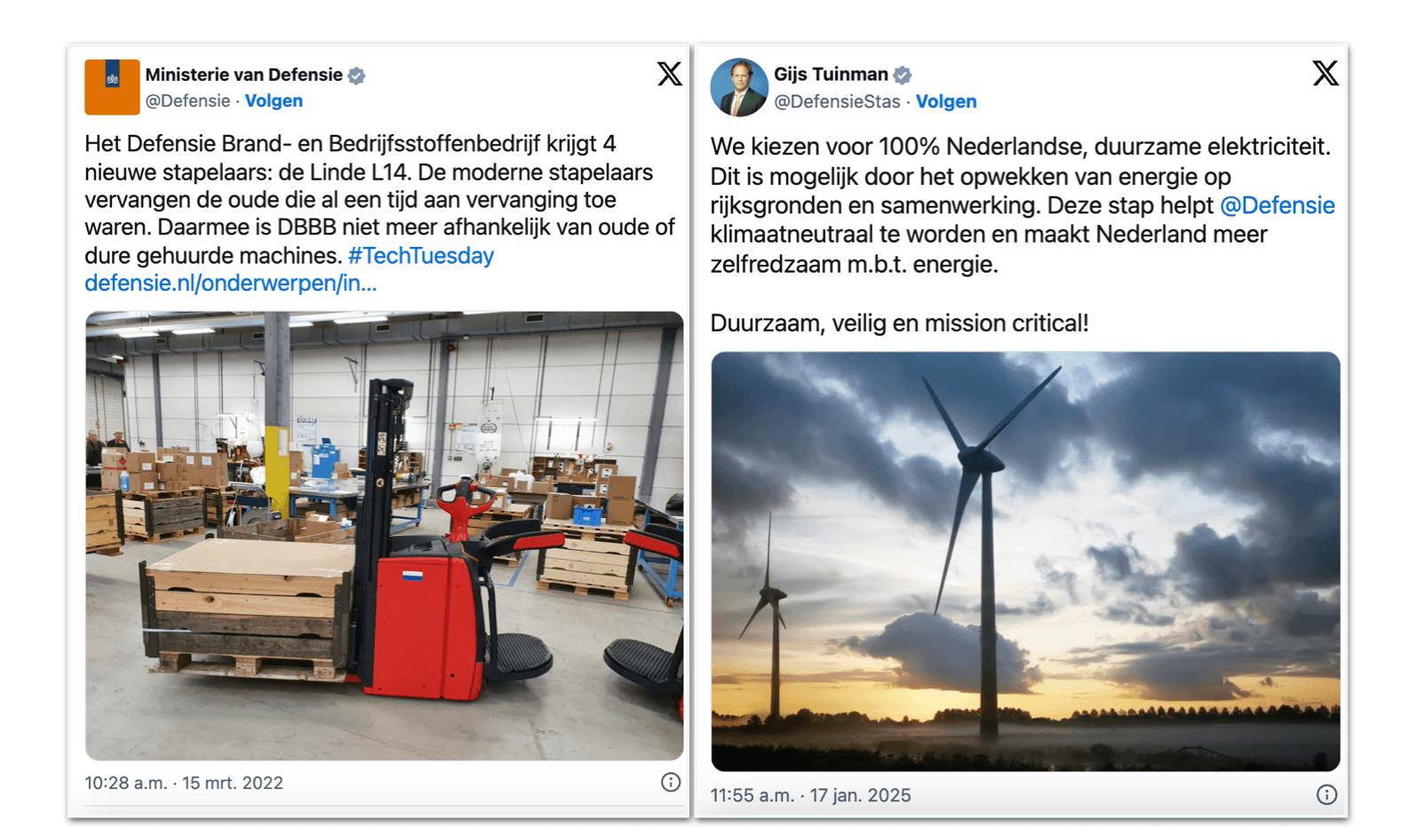Follow @DefensieStas via the Volgen link

[946, 101]
